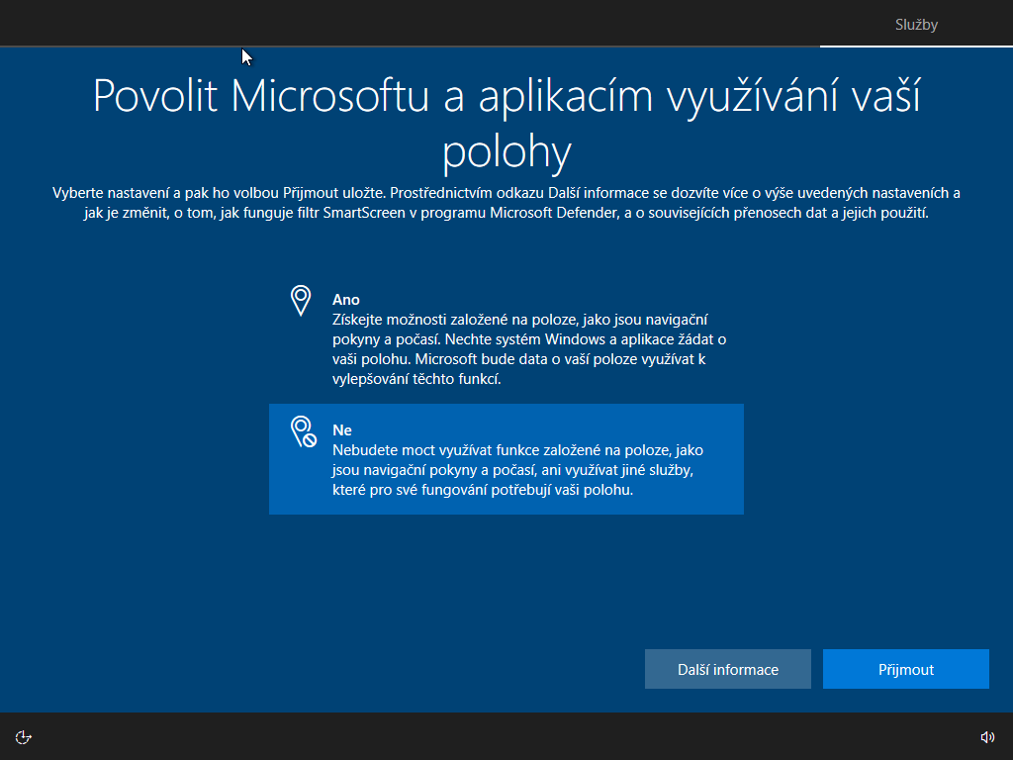This screenshot has width=1013, height=760.
Task: Click the word 'polohy' in the heading
Action: tap(506, 152)
